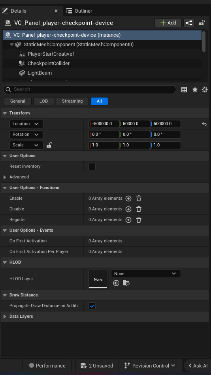This screenshot has width=211, height=375.
Task: Enable the Reset Inventory checkbox
Action: tap(92, 167)
